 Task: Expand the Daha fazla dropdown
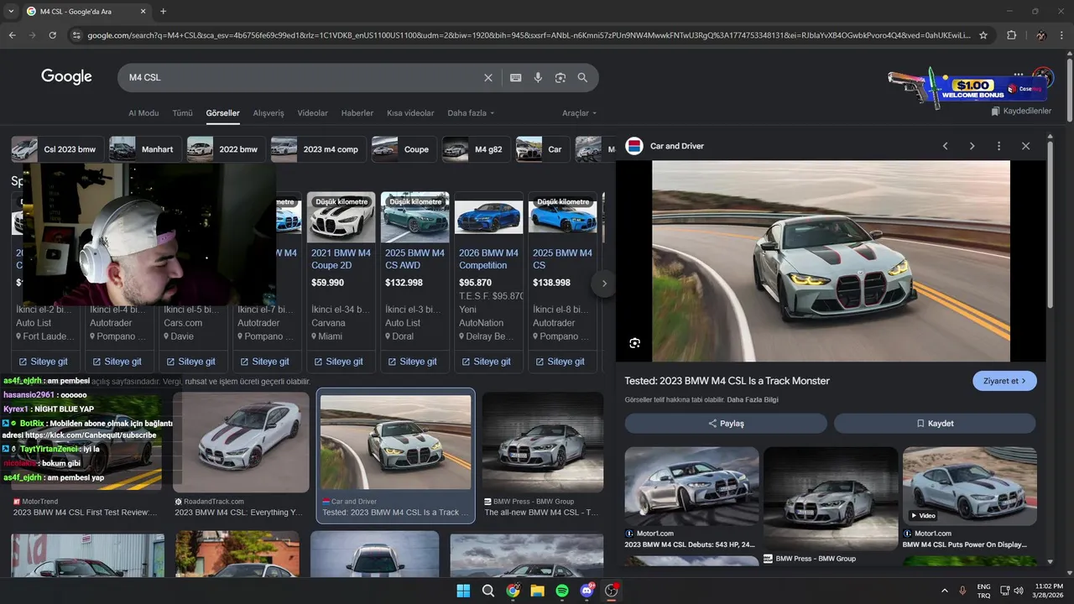[471, 113]
